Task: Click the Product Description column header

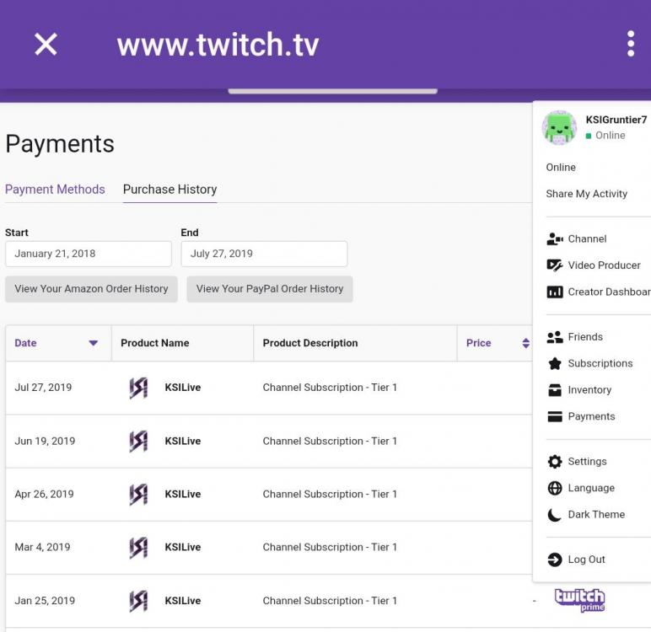Action: coord(310,343)
